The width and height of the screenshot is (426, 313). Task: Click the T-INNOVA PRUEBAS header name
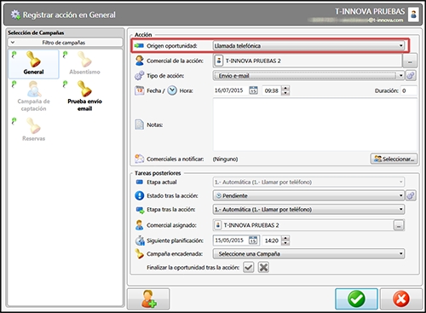(x=370, y=11)
